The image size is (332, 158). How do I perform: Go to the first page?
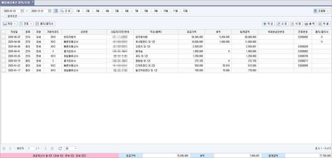point(4,148)
